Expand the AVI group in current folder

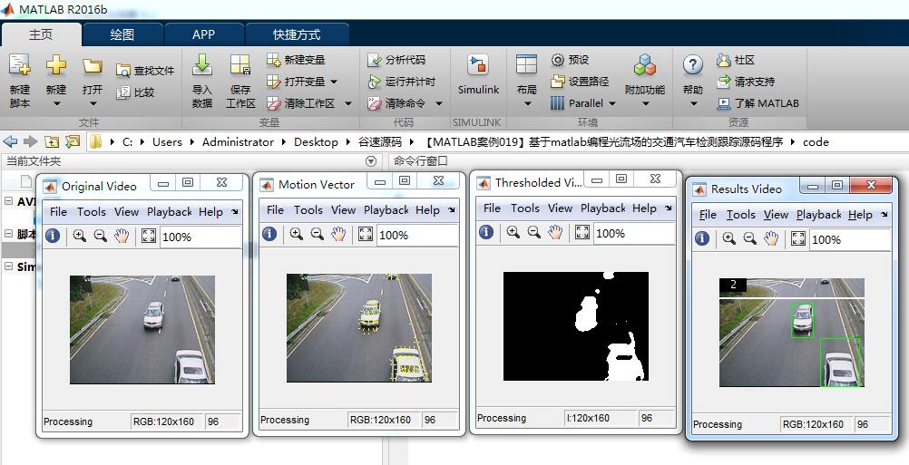coord(9,201)
